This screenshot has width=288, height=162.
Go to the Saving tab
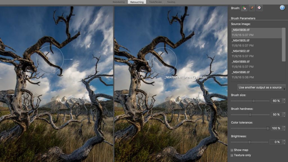(x=171, y=2)
